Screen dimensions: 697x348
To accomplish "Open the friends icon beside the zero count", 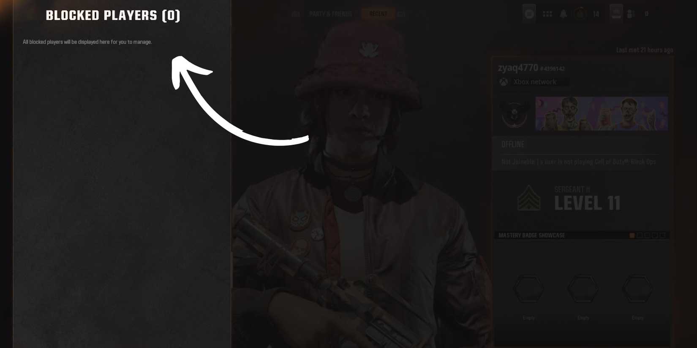I will pyautogui.click(x=631, y=14).
